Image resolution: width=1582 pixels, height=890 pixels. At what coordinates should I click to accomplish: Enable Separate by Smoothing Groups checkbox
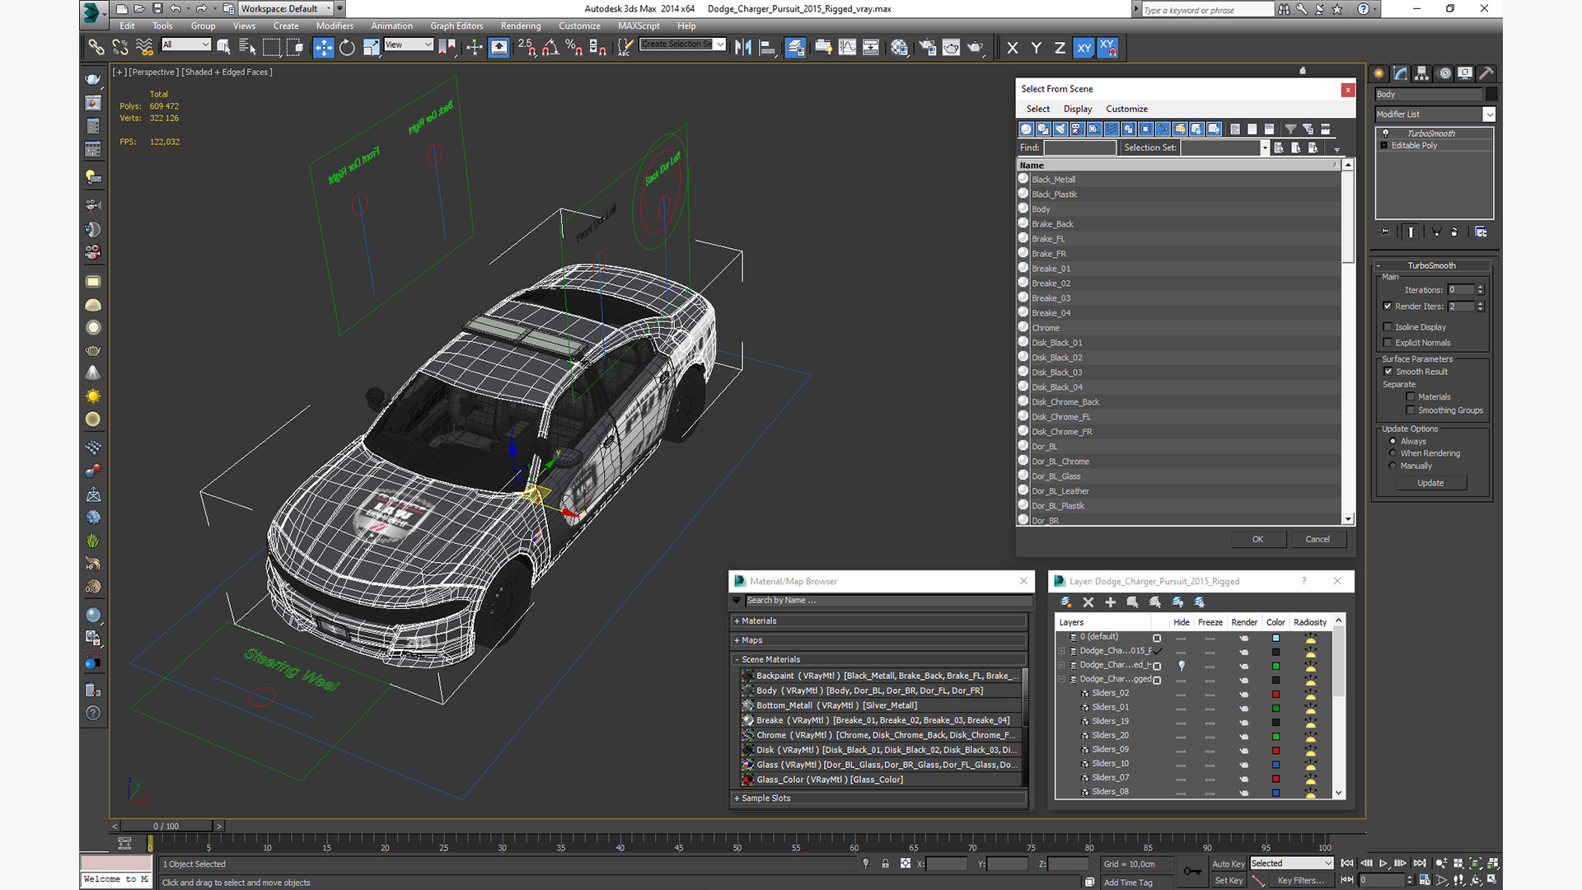click(1411, 410)
